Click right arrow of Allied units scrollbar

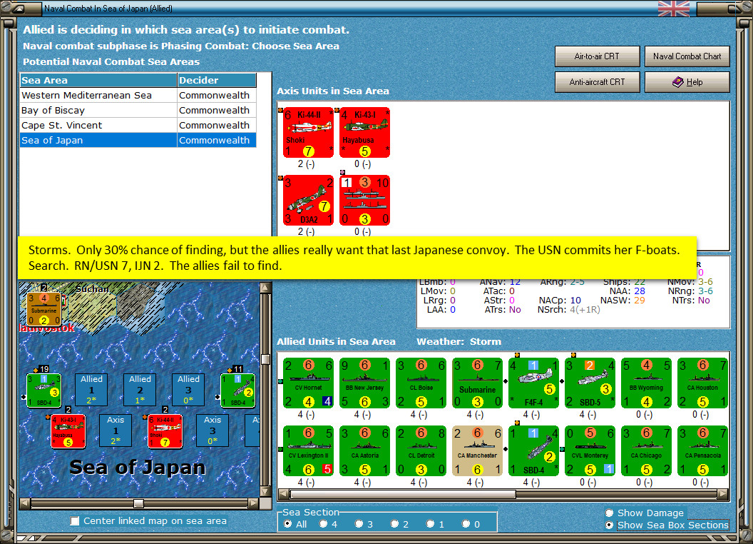723,494
